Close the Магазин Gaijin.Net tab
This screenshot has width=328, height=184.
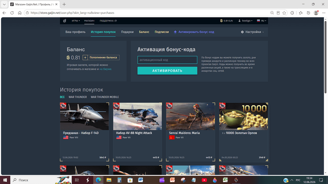click(56, 4)
